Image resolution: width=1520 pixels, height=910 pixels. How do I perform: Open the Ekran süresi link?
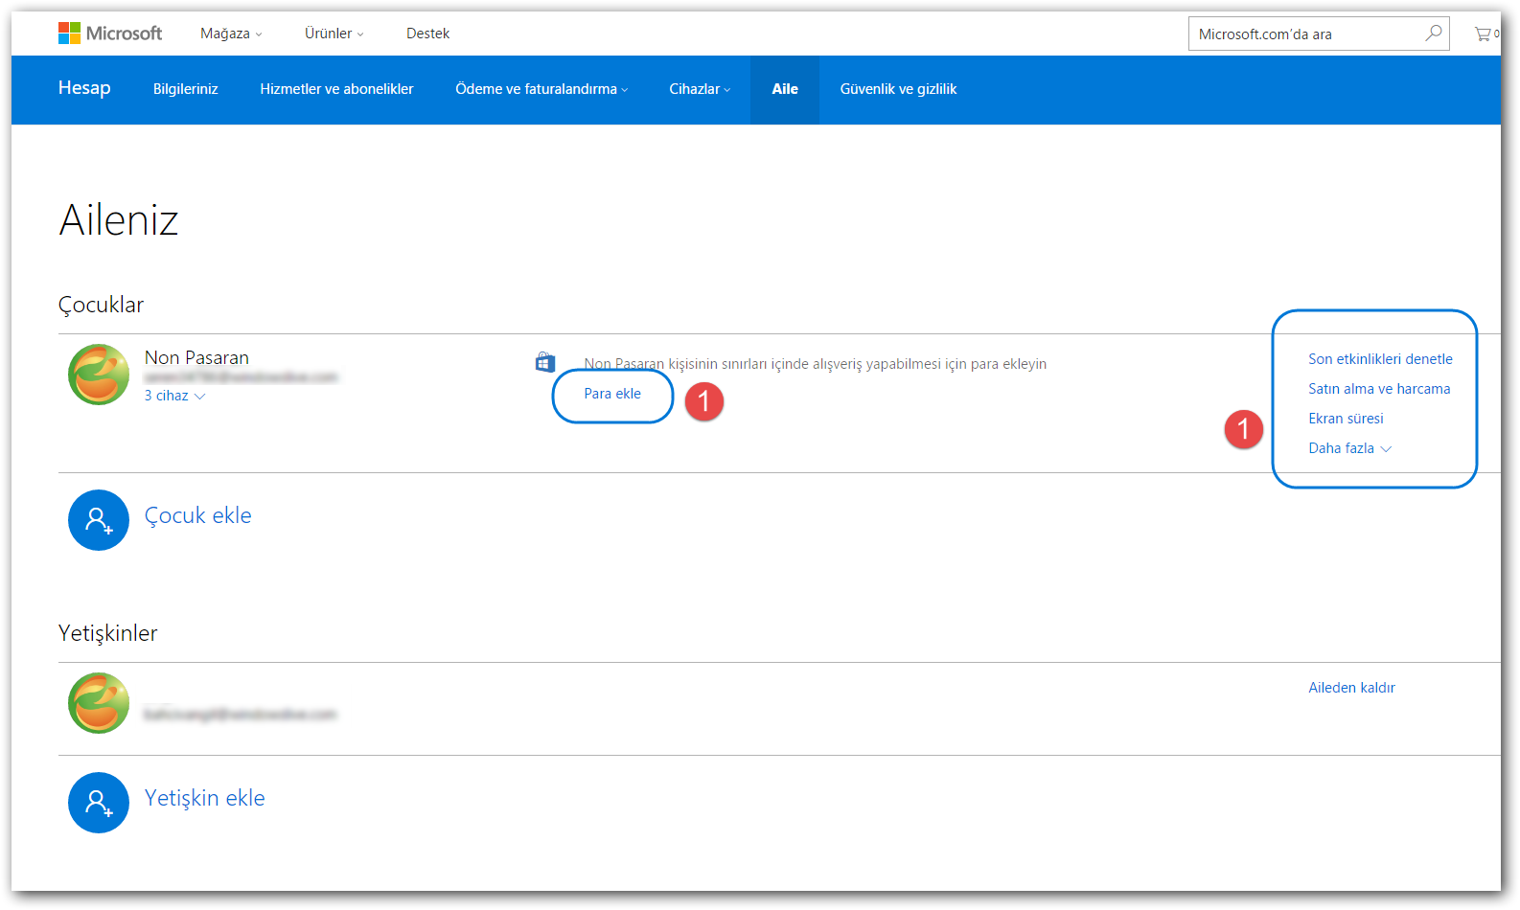[1346, 419]
